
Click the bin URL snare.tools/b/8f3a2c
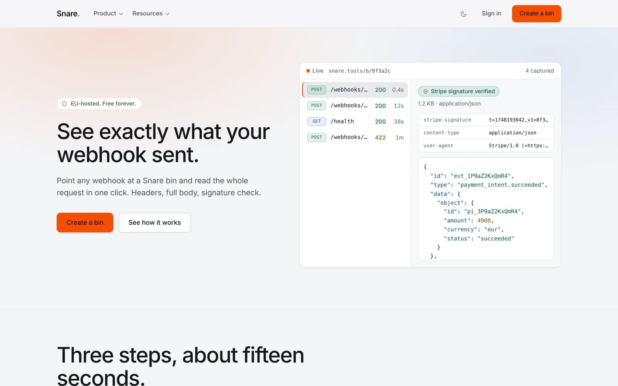(359, 71)
